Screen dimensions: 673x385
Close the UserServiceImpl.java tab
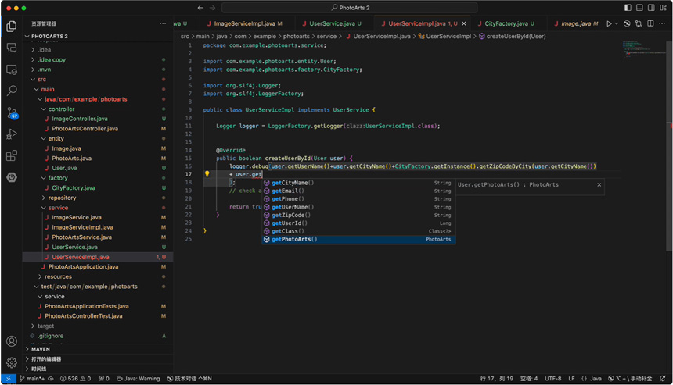[x=463, y=23]
